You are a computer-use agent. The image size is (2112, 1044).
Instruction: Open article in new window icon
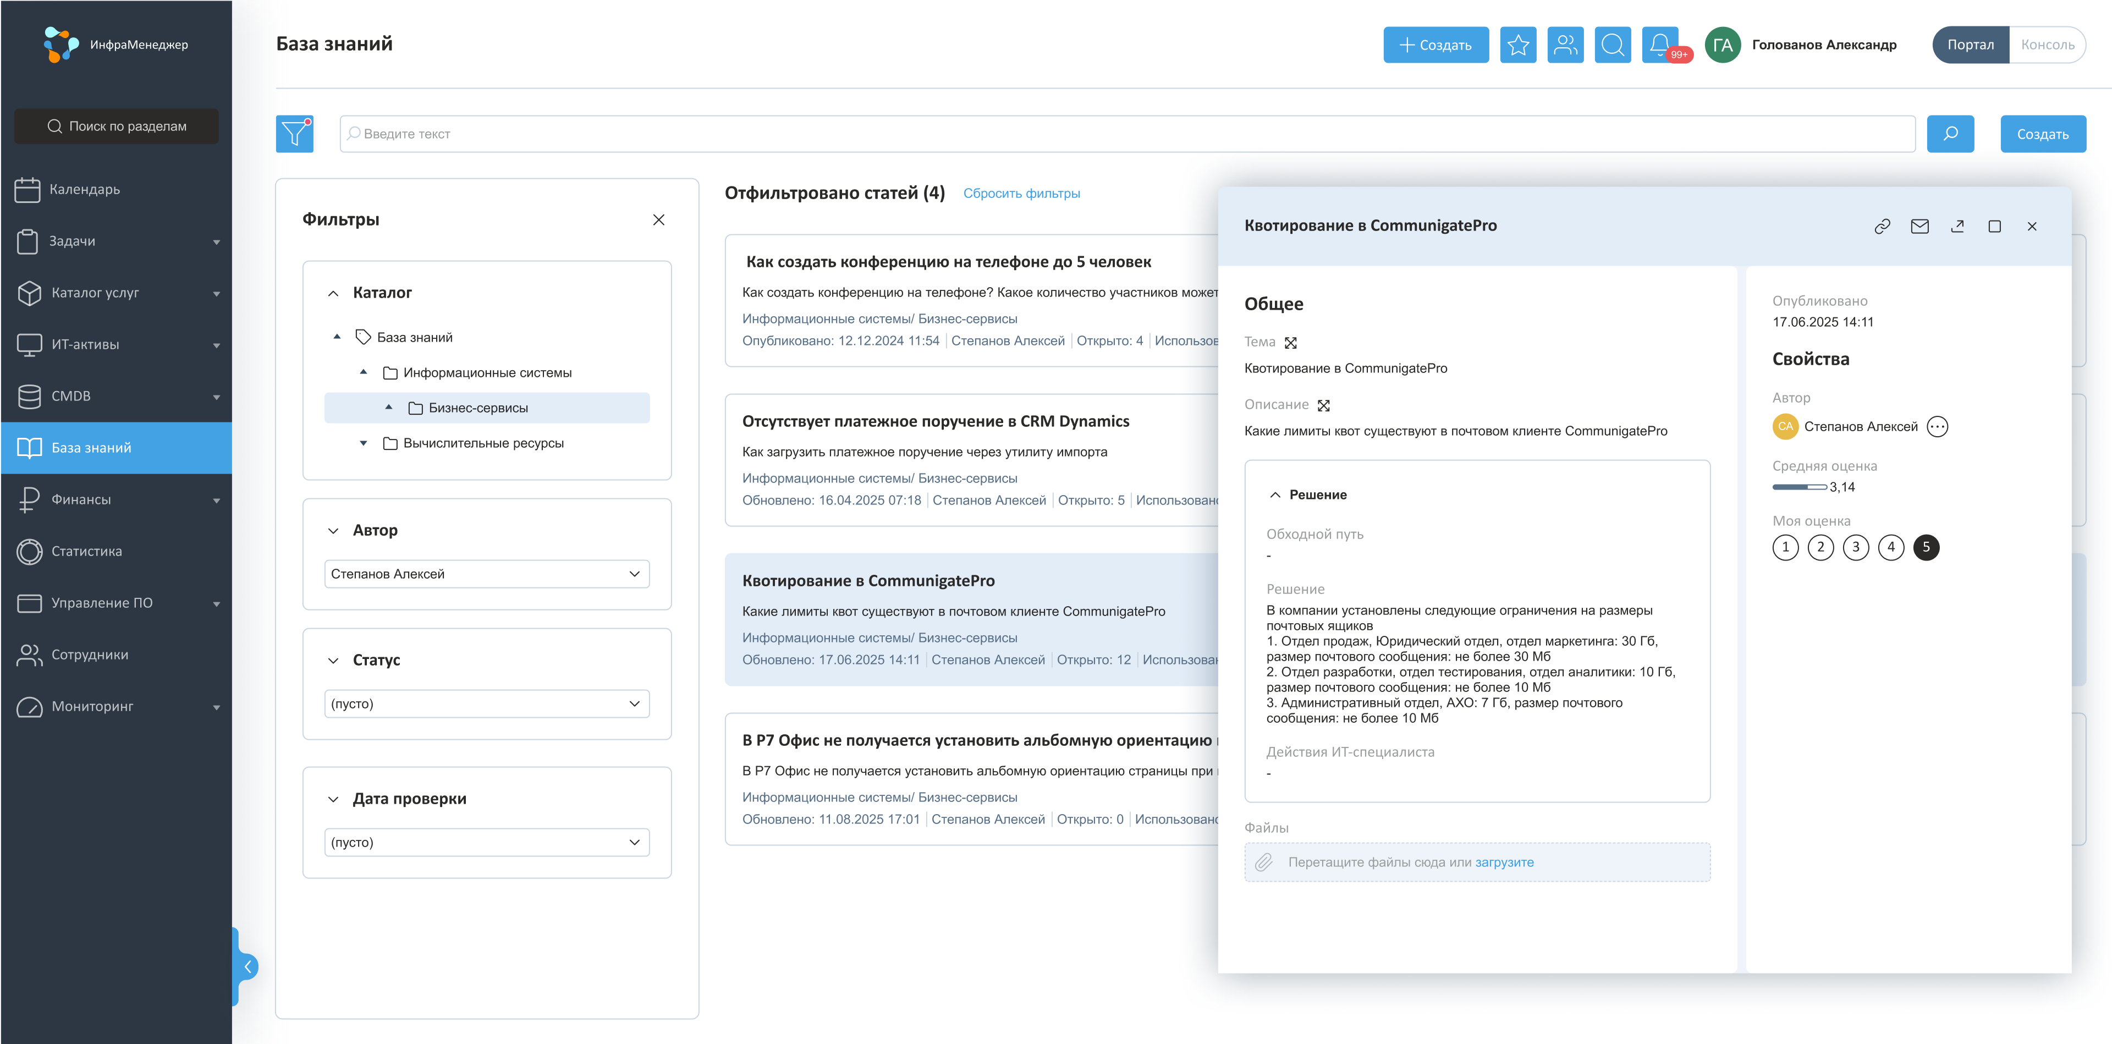(1957, 227)
